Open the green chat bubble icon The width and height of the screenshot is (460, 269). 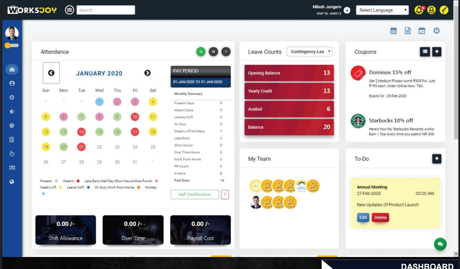[x=440, y=244]
